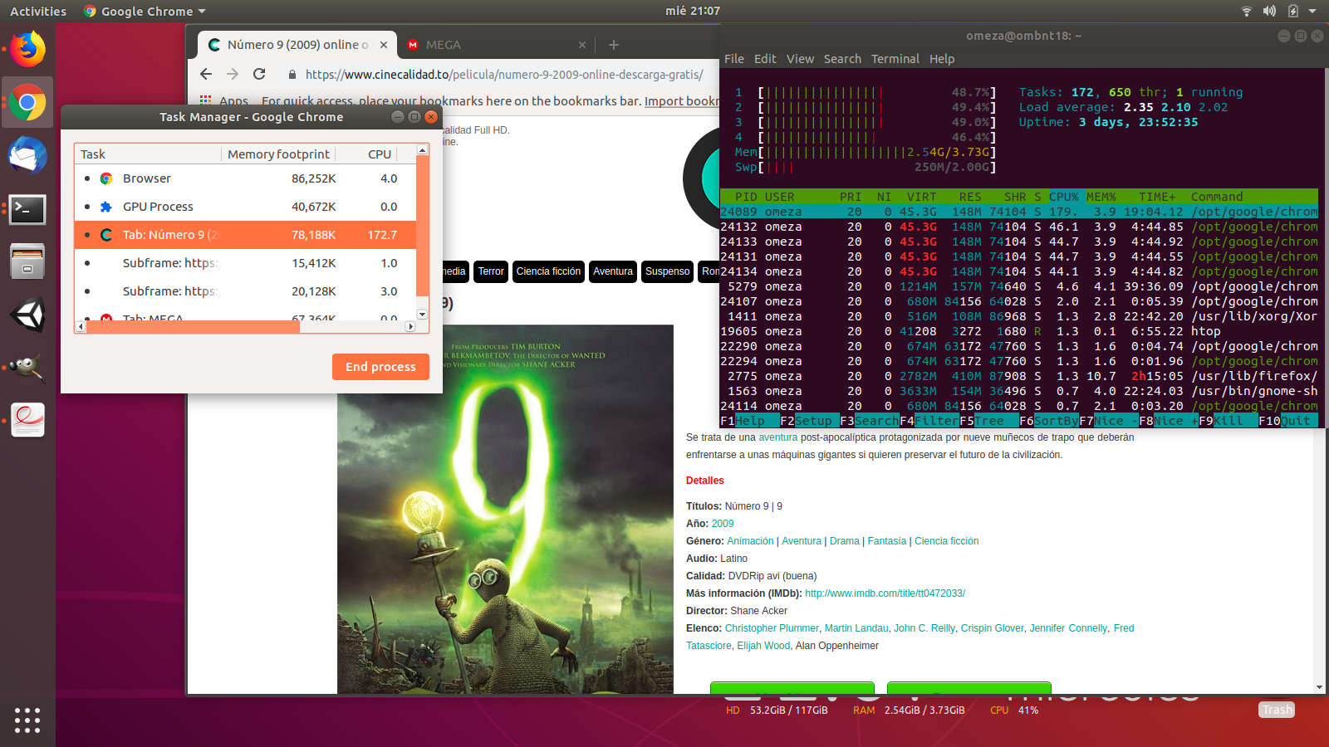Screen dimensions: 1329x747
Task: Open the Apps bookmarks shortcut
Action: point(224,101)
